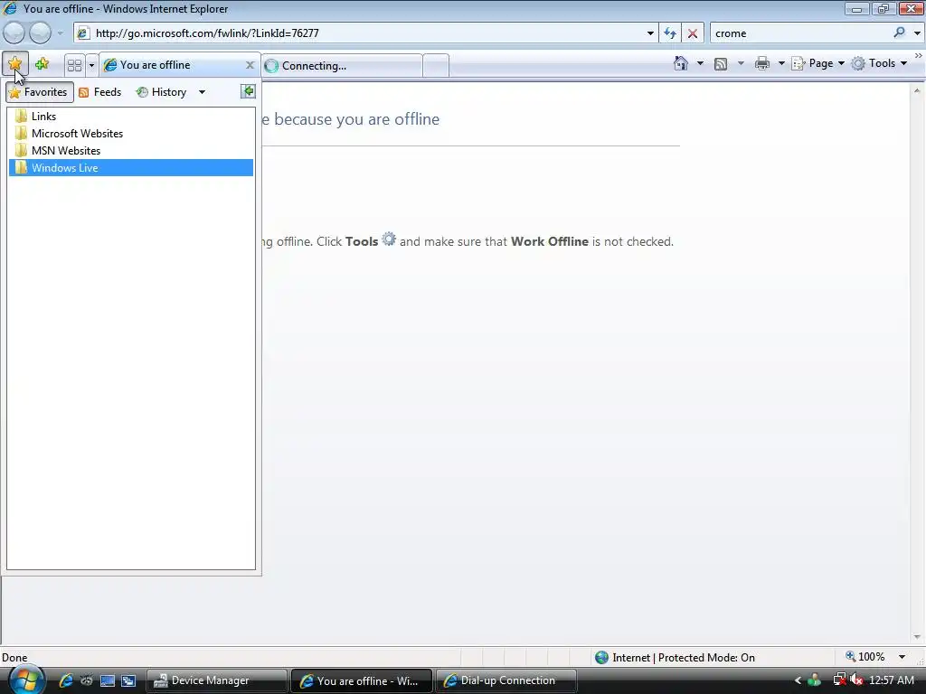This screenshot has width=926, height=694.
Task: Click the search box containing 'crome'
Action: [x=800, y=33]
